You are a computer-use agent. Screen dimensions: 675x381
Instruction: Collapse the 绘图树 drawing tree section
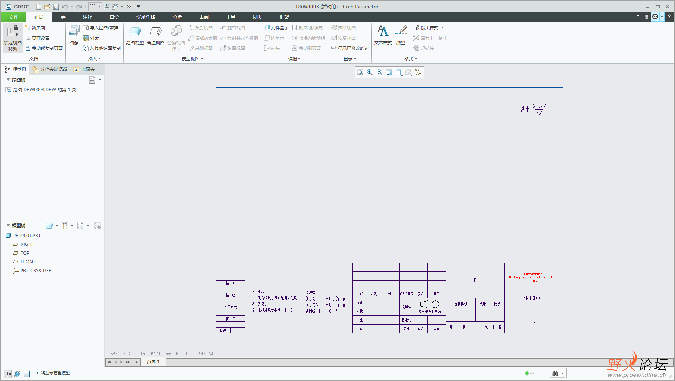tap(8, 79)
